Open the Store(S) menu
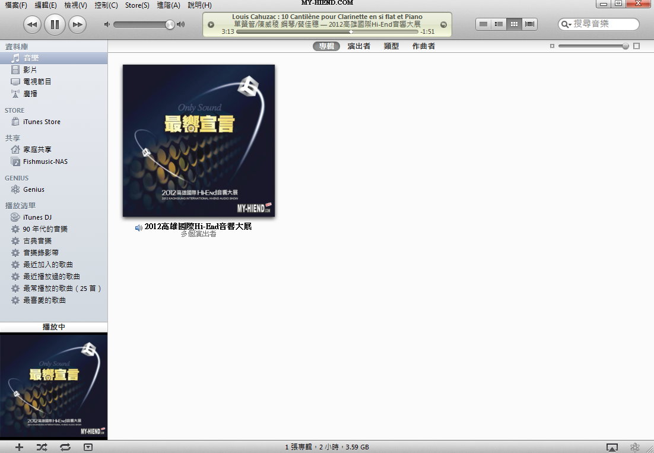Image resolution: width=654 pixels, height=453 pixels. click(x=137, y=5)
